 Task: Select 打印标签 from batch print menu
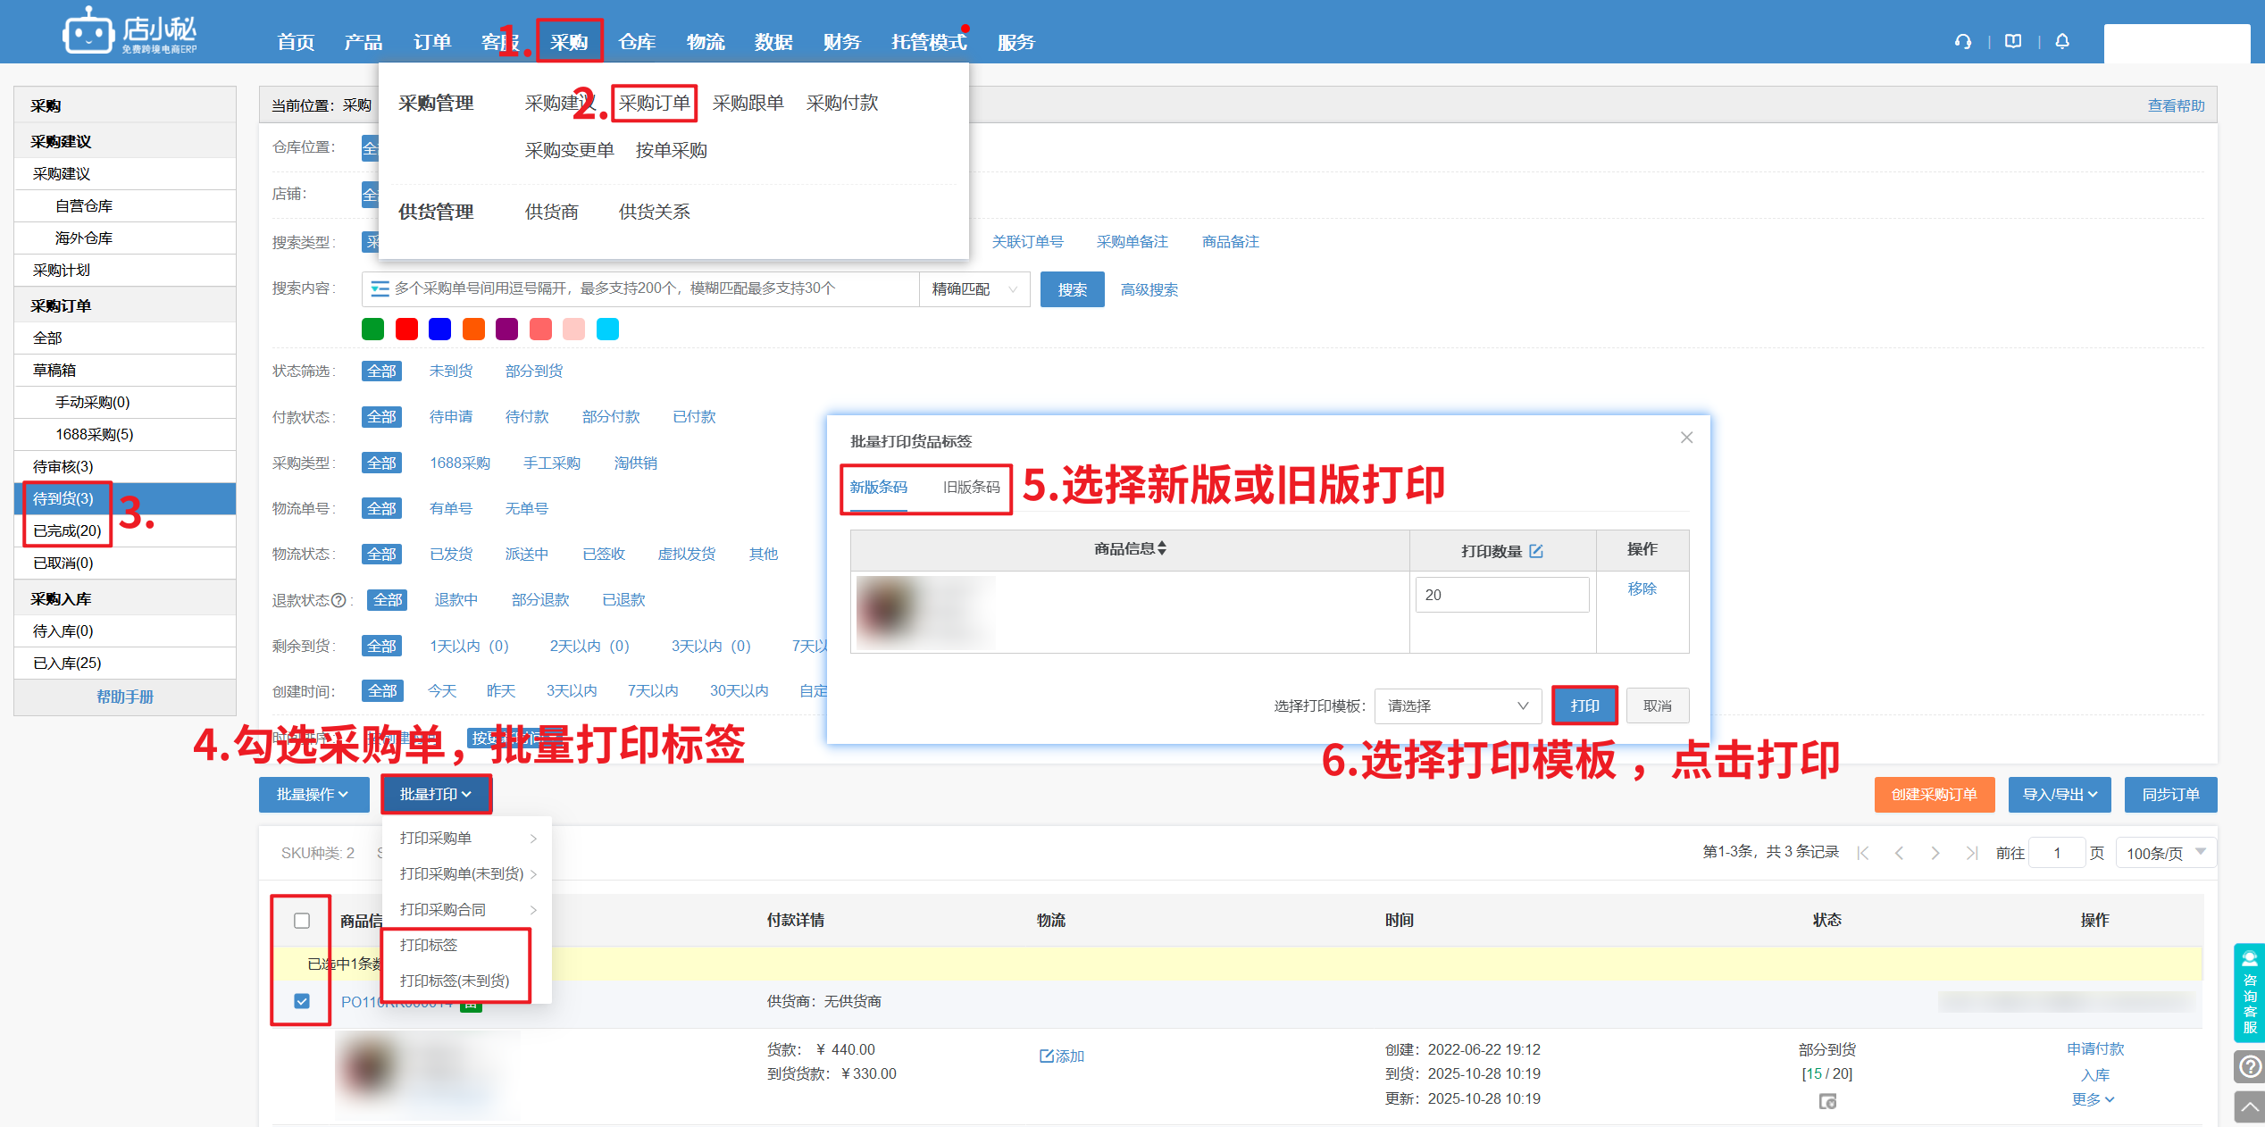(429, 945)
